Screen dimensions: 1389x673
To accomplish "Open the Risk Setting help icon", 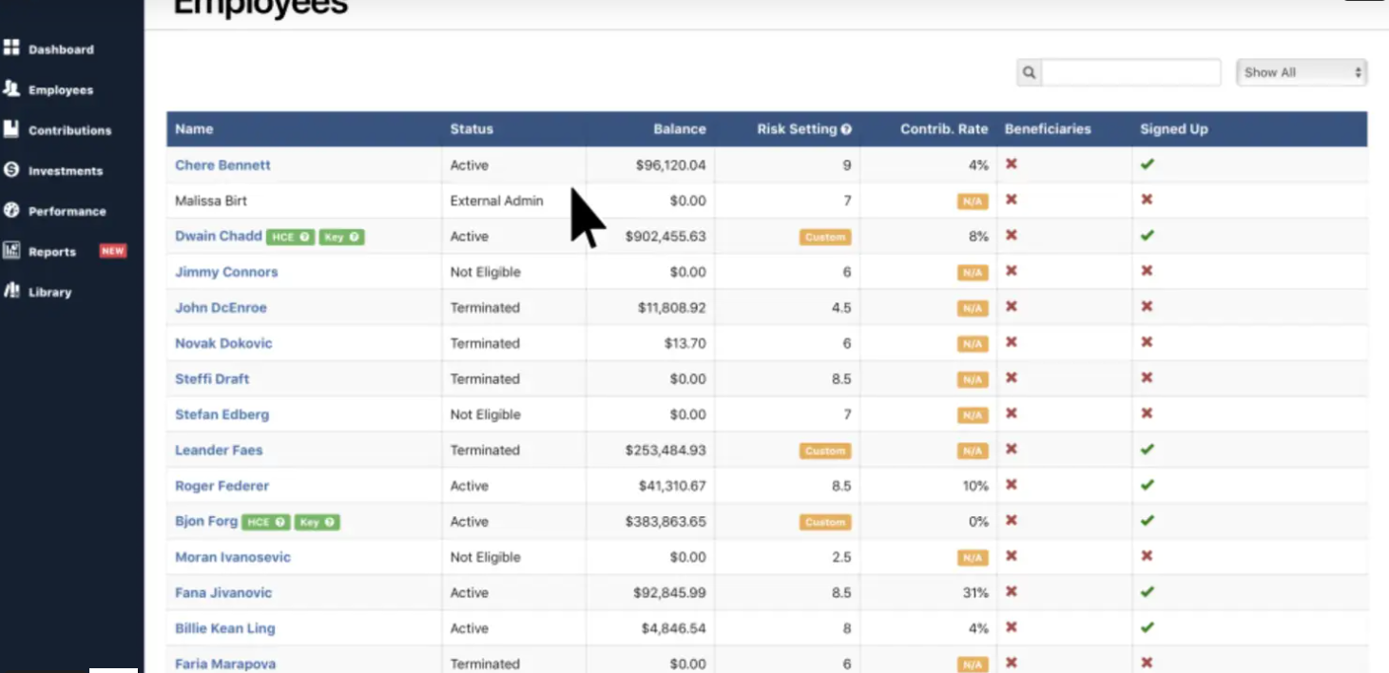I will (x=846, y=128).
